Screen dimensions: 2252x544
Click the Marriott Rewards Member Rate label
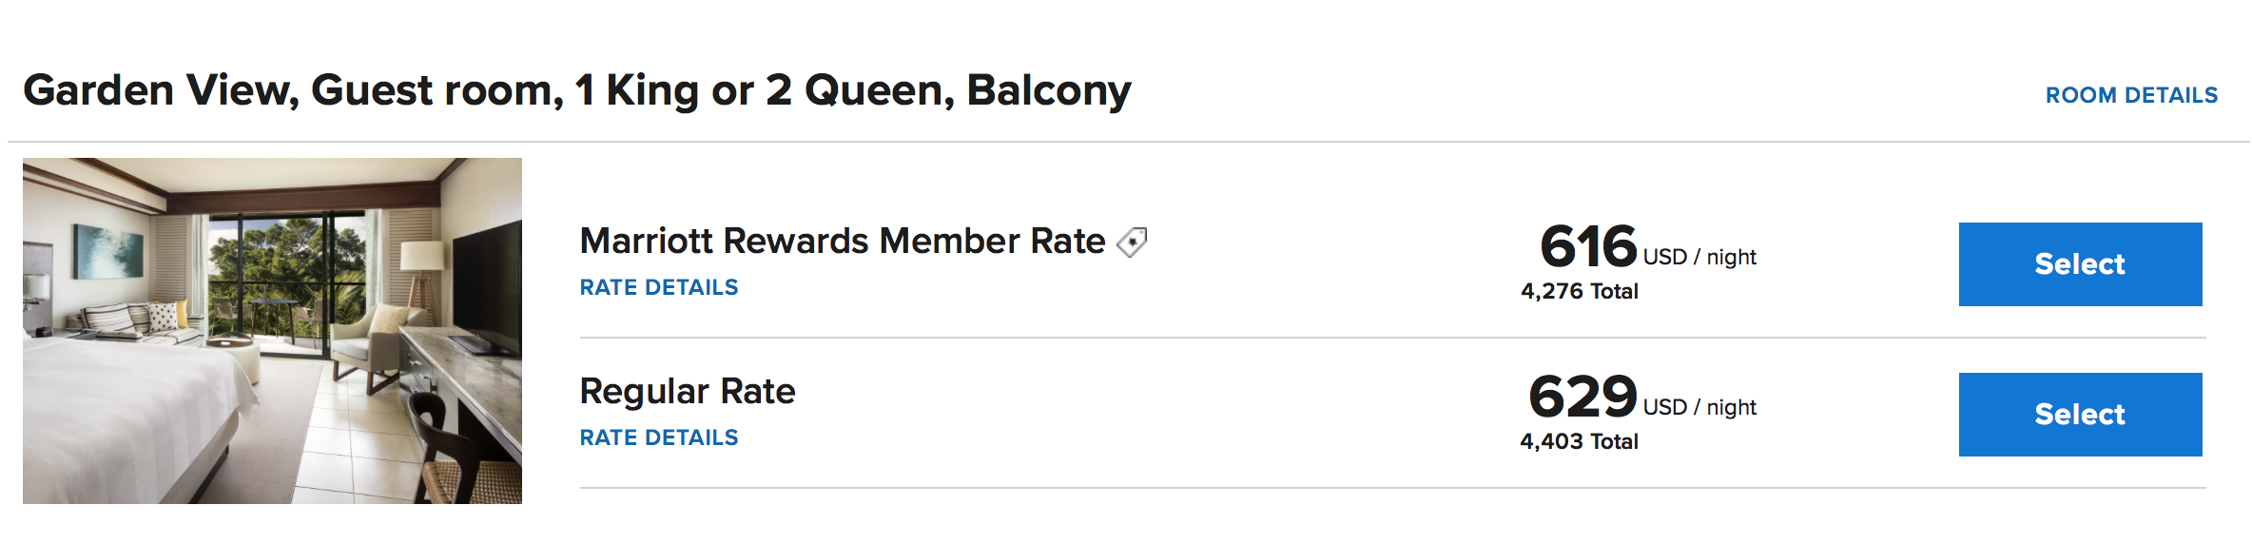[843, 242]
